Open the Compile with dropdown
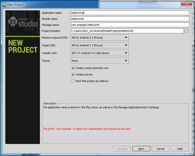The width and height of the screenshot is (195, 156). [x=100, y=53]
